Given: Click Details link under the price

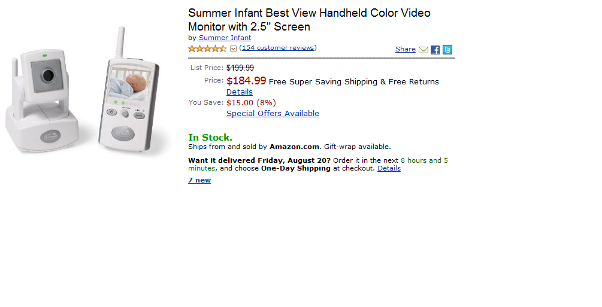Looking at the screenshot, I should coord(240,92).
